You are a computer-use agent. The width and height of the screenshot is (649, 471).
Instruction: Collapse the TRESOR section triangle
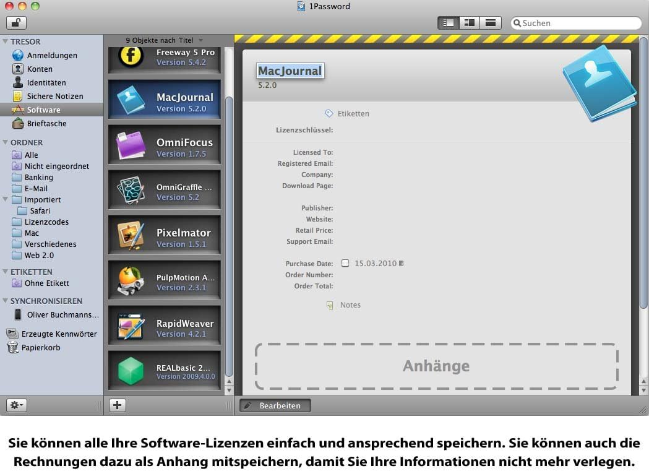click(x=5, y=41)
